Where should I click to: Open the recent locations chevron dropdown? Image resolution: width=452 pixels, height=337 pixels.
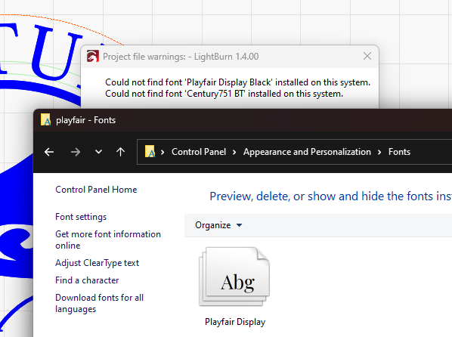98,152
